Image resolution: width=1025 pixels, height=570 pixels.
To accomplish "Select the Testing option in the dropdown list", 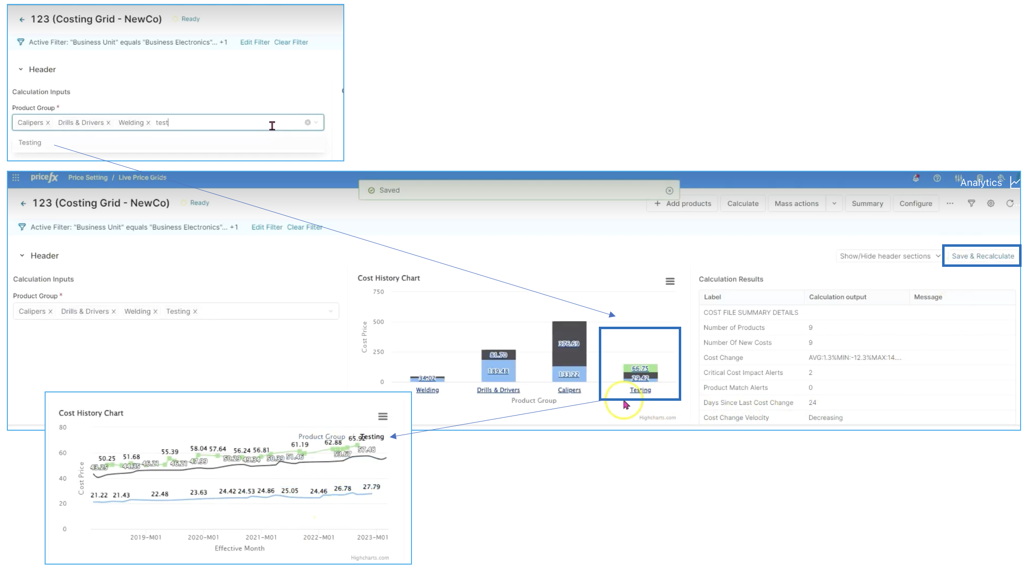I will [x=168, y=143].
